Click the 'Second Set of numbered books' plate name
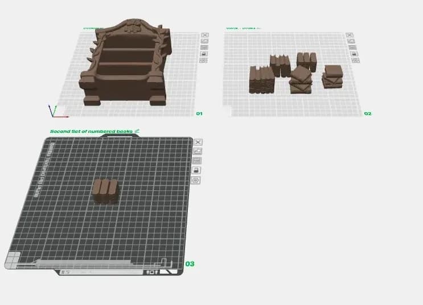This screenshot has width=423, height=305. point(91,131)
